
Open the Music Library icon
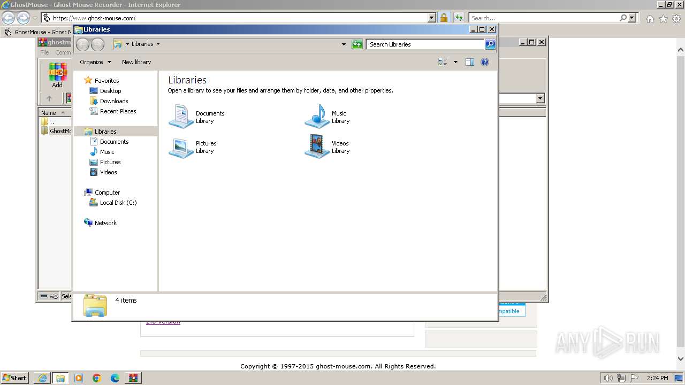click(x=317, y=117)
